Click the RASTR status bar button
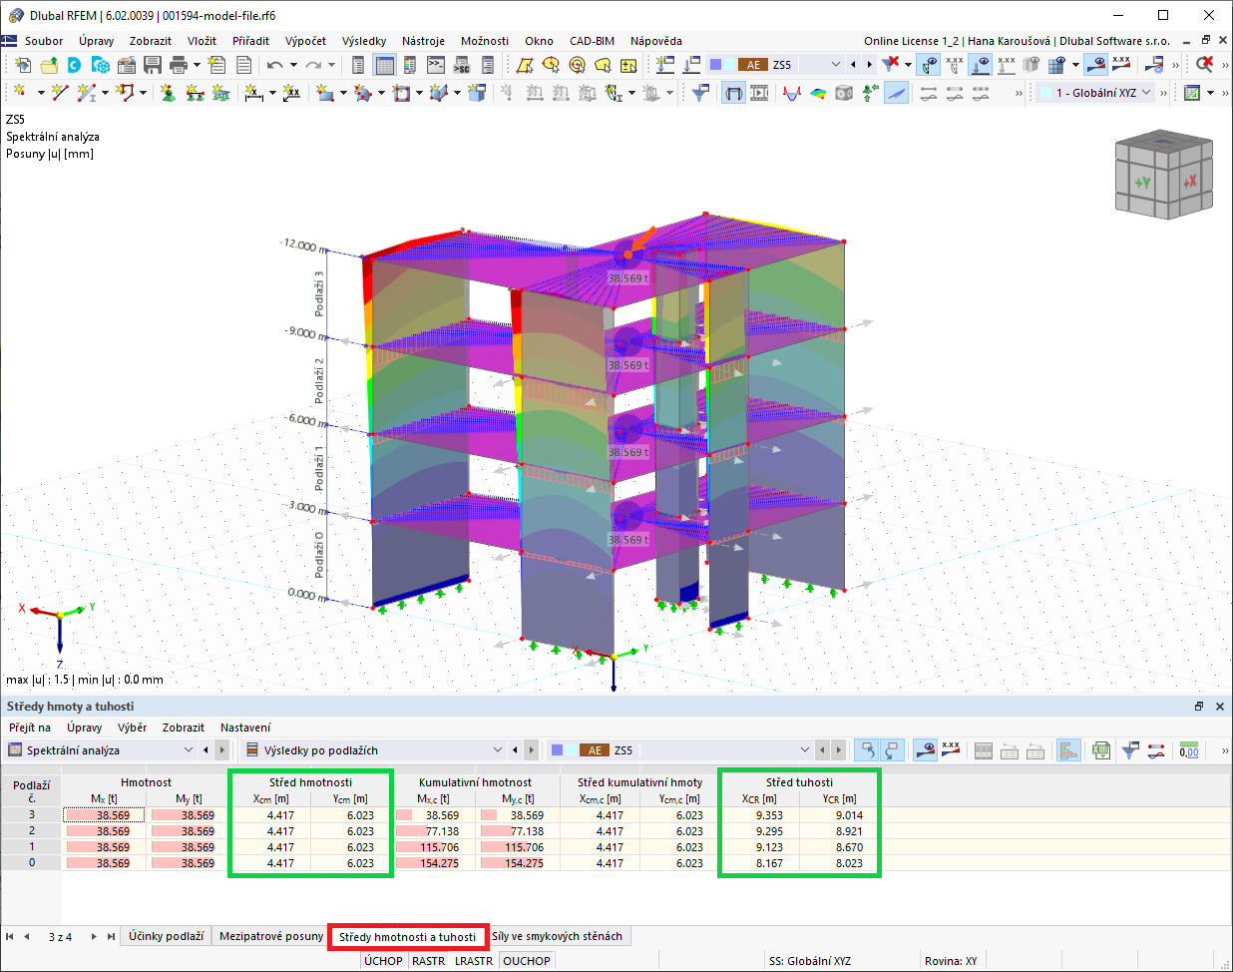The width and height of the screenshot is (1233, 972). pos(429,961)
